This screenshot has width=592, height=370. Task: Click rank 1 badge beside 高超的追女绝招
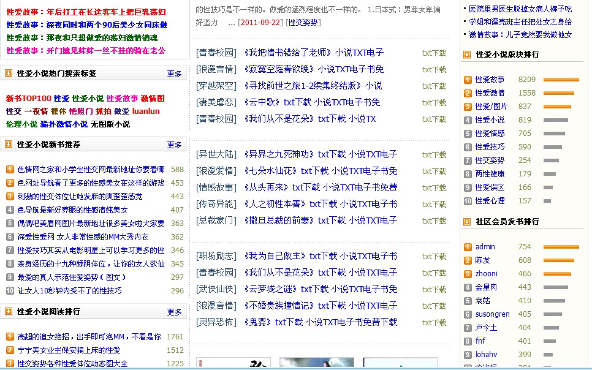click(x=10, y=336)
